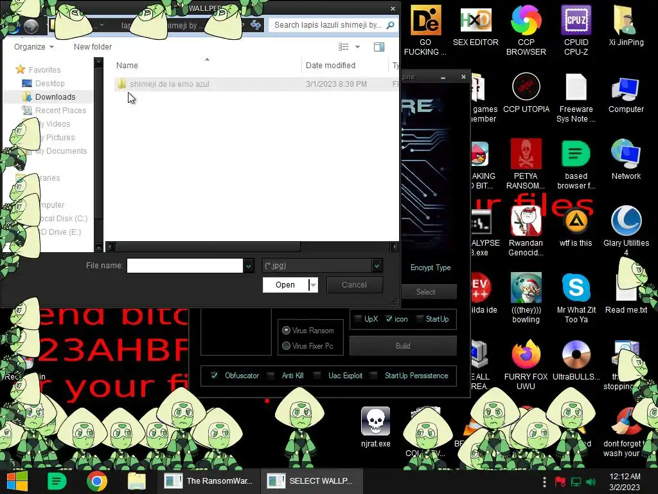Click the Build button
This screenshot has height=494, width=658.
[x=403, y=346]
